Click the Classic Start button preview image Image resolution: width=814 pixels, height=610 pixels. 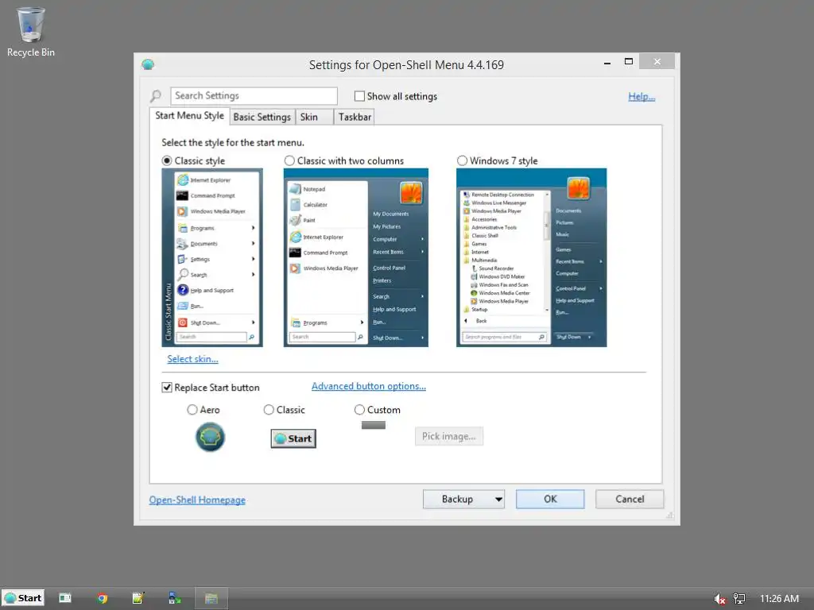(293, 438)
